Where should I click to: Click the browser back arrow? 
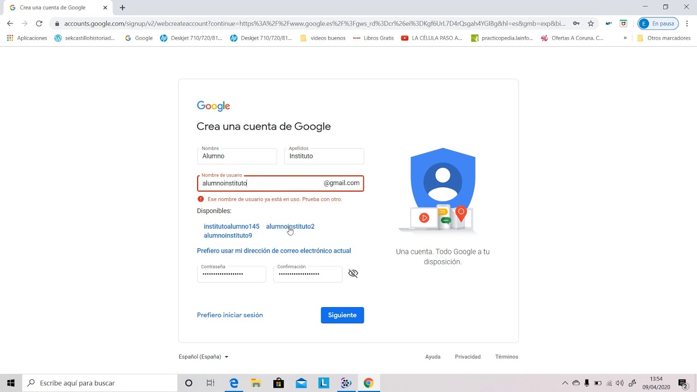pyautogui.click(x=10, y=23)
